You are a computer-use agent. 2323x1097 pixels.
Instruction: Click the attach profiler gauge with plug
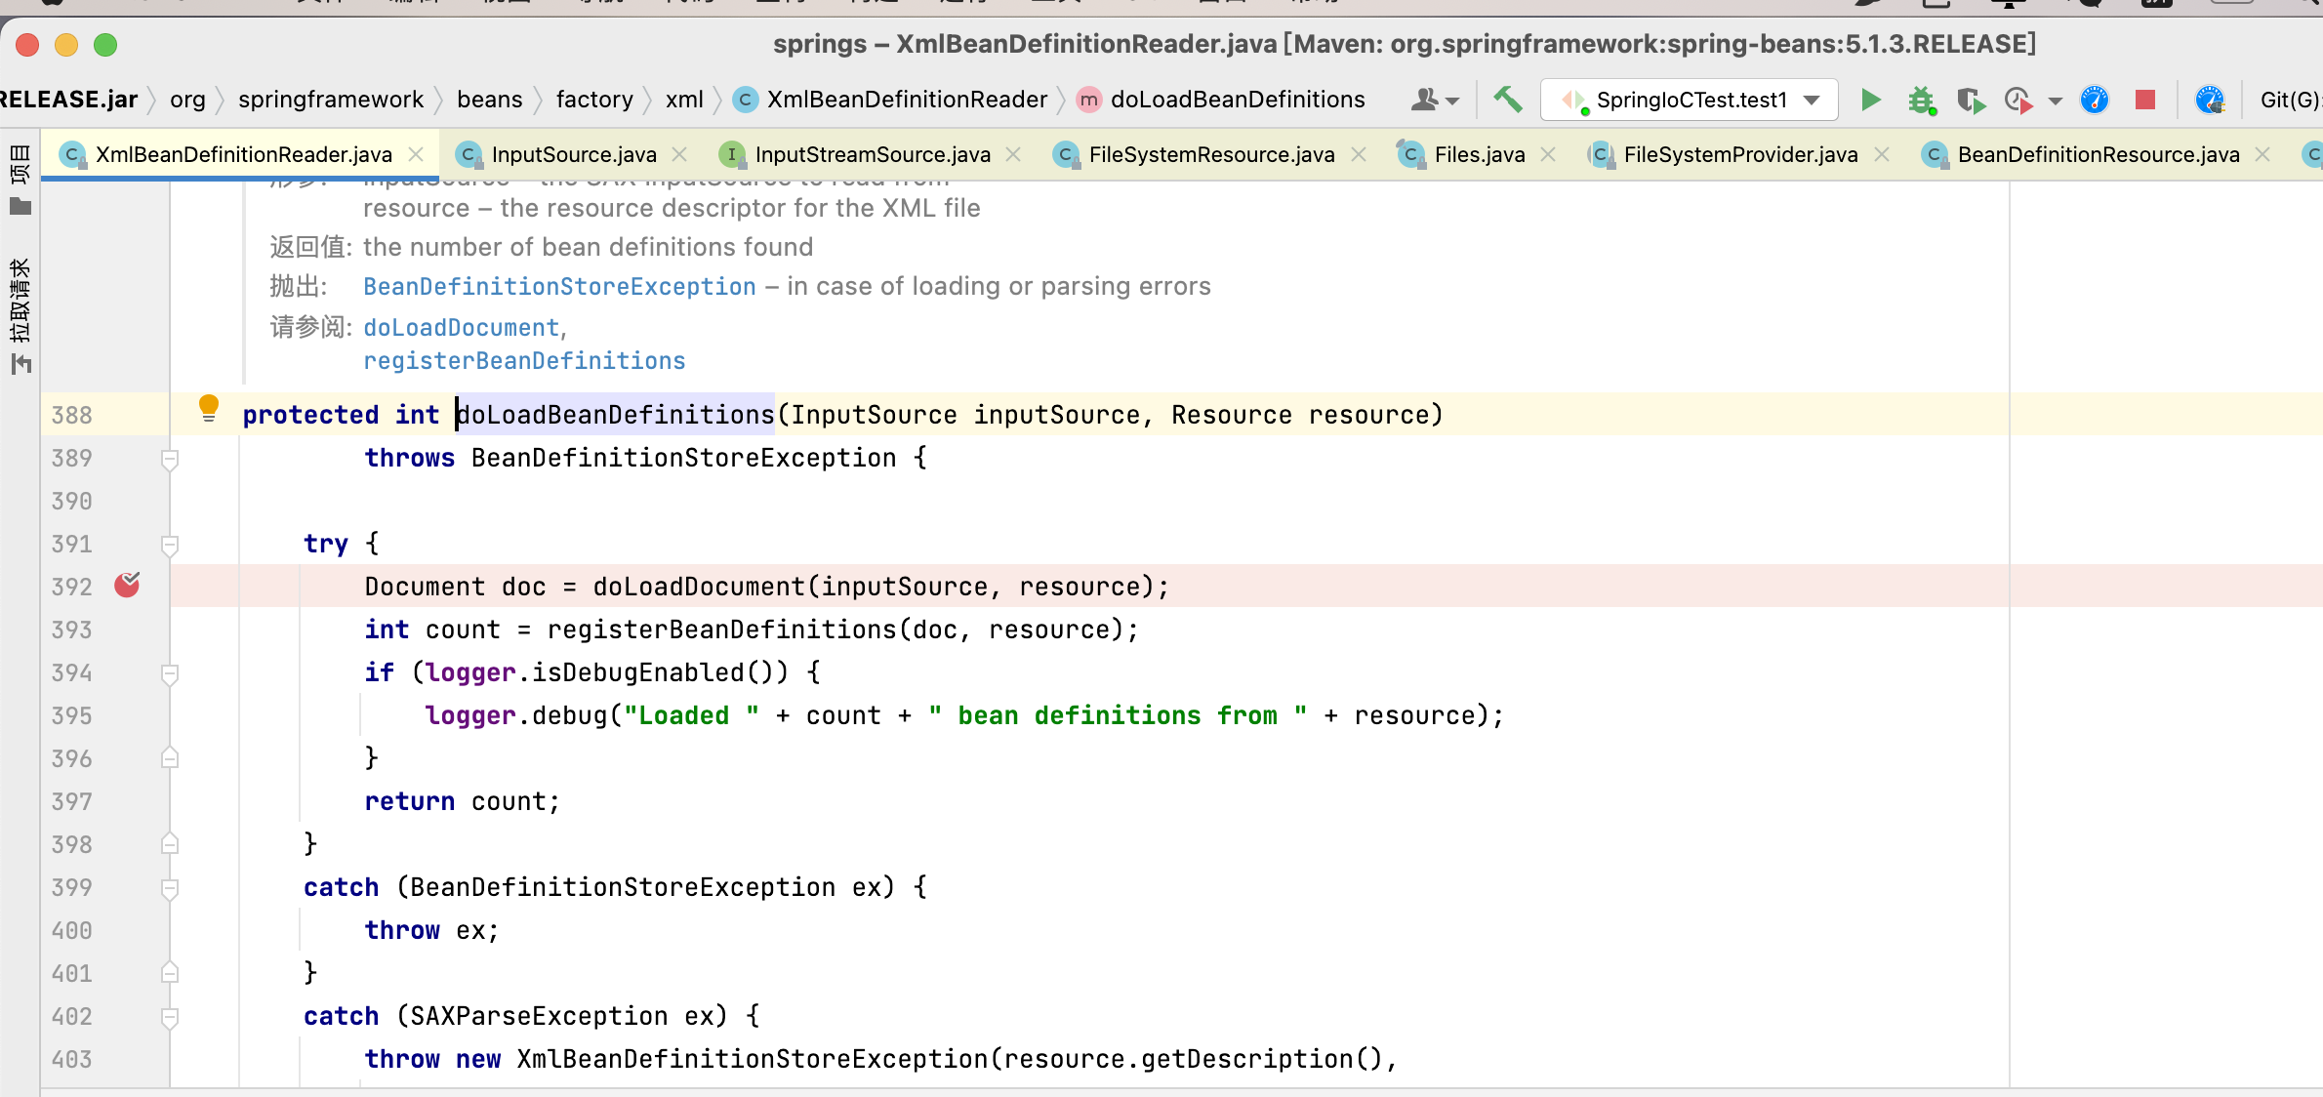click(x=2210, y=100)
